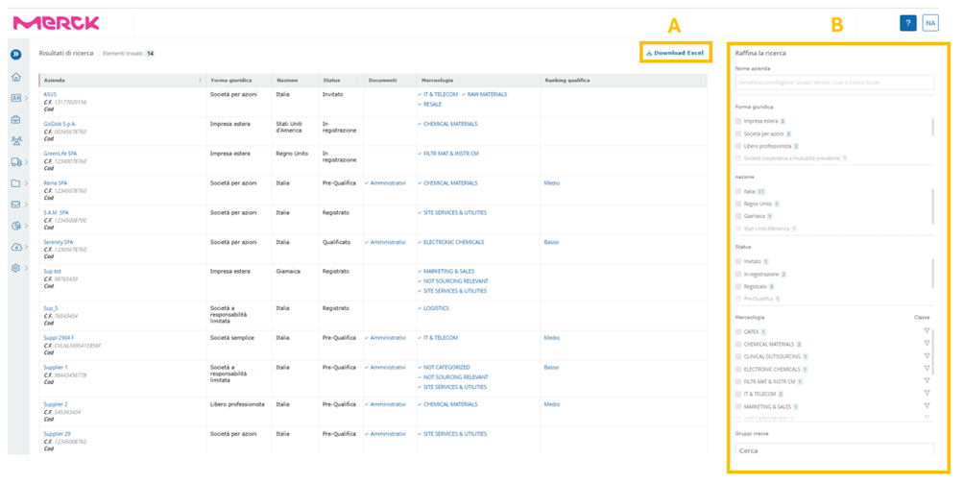964x483 pixels.
Task: Check the Registrato status filter
Action: (738, 286)
